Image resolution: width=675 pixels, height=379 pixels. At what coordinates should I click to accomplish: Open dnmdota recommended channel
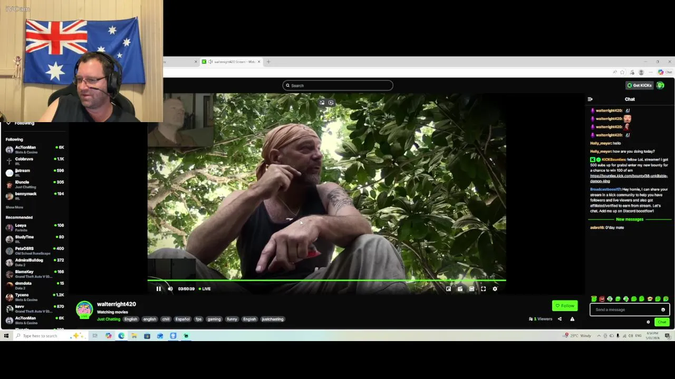(35, 285)
